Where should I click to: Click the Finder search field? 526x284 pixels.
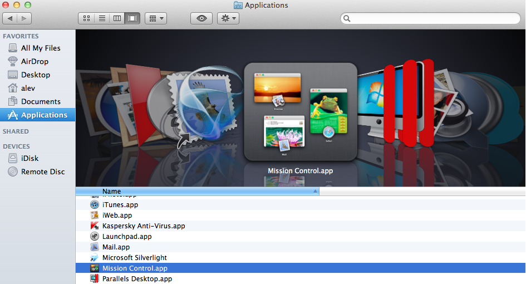pyautogui.click(x=430, y=18)
